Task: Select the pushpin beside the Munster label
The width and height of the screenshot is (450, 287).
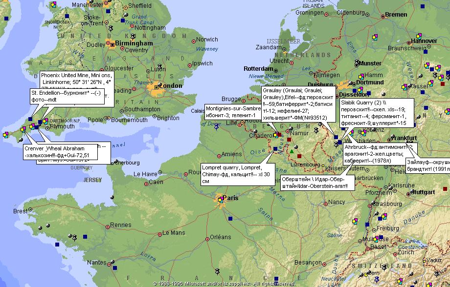Action: coord(357,62)
